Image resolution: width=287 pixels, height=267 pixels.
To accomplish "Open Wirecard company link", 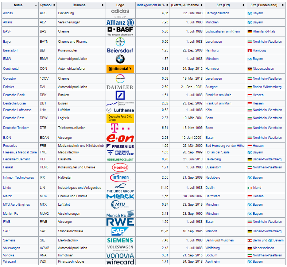I will (9, 262).
